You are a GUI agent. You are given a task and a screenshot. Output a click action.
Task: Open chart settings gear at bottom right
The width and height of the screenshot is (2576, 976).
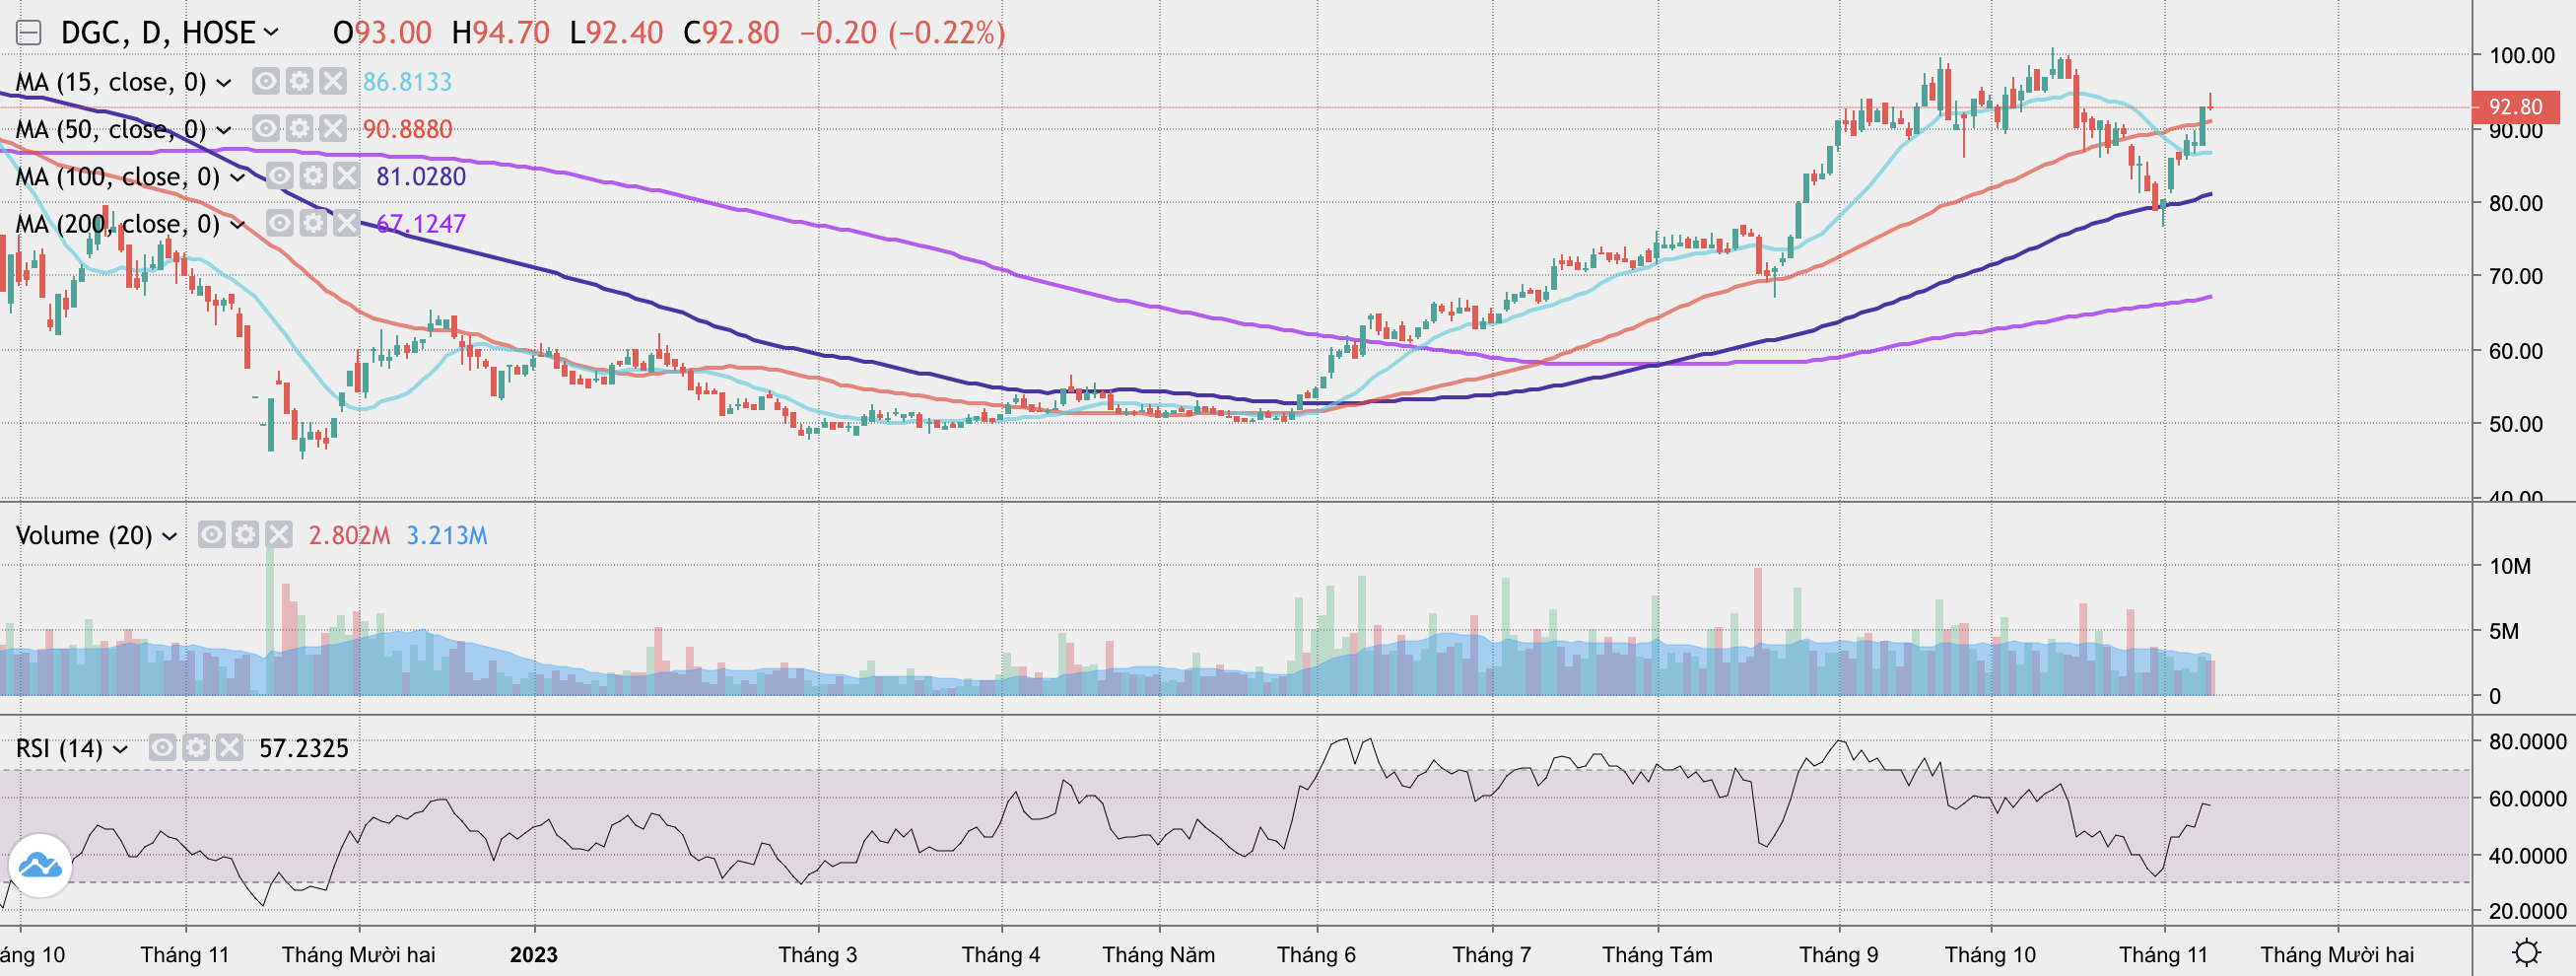(2527, 951)
